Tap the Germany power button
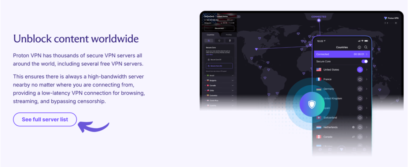408x167 pixels. (360, 89)
